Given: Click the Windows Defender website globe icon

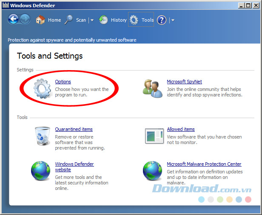Looking at the screenshot, I should (x=40, y=171).
